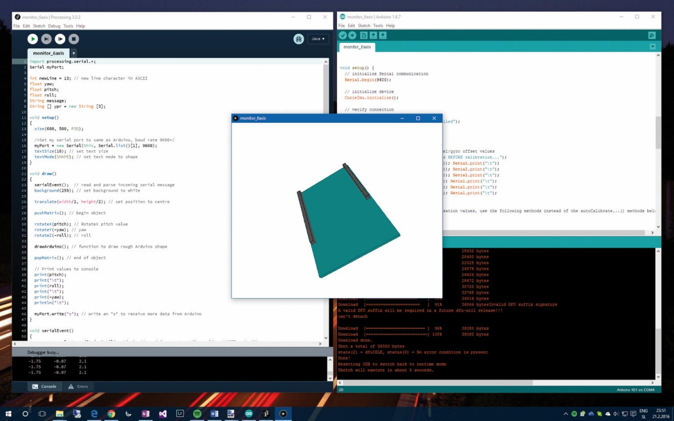Open the Debug menu in Processing
This screenshot has width=674, height=421.
click(54, 26)
